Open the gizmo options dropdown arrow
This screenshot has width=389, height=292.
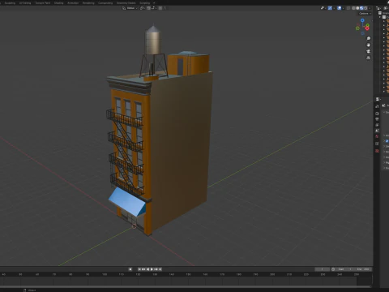point(334,8)
